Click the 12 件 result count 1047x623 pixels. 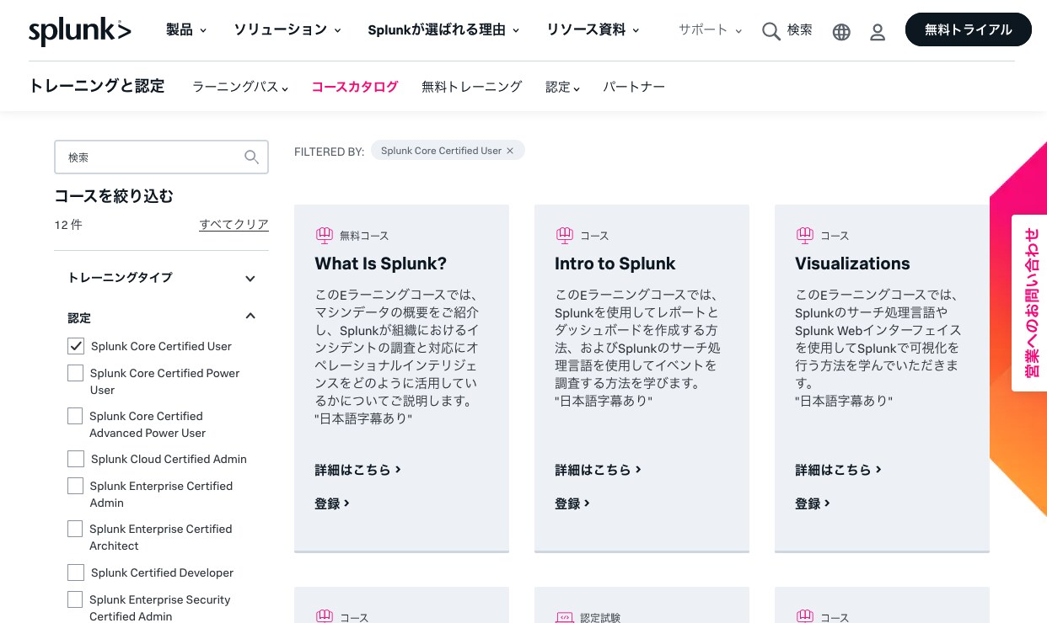[68, 225]
